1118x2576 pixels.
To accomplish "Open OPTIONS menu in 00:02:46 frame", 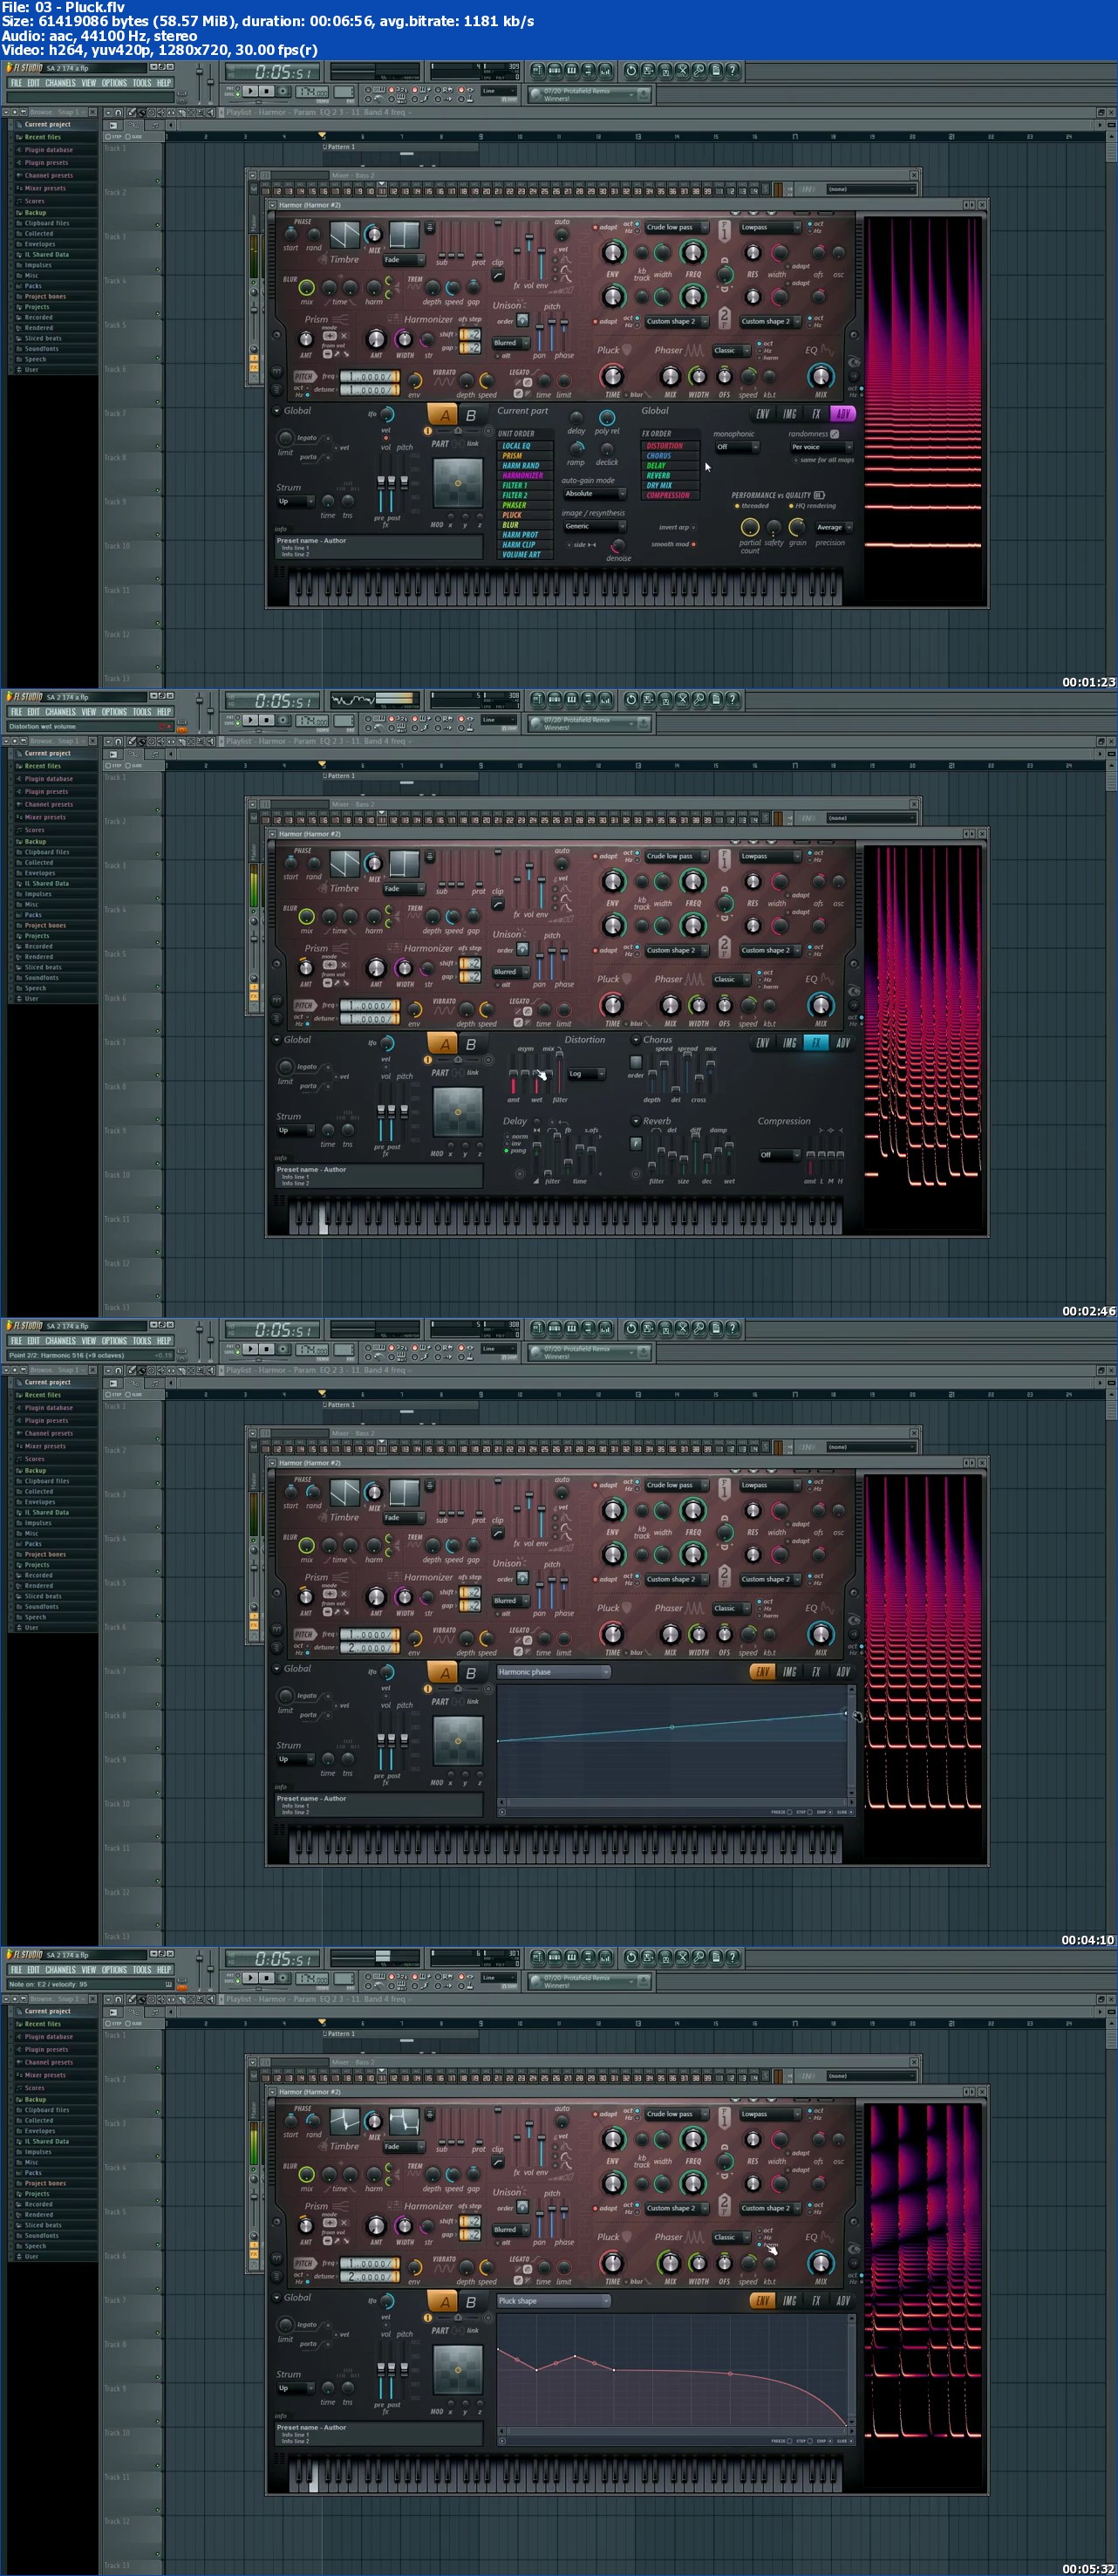I will pos(114,712).
